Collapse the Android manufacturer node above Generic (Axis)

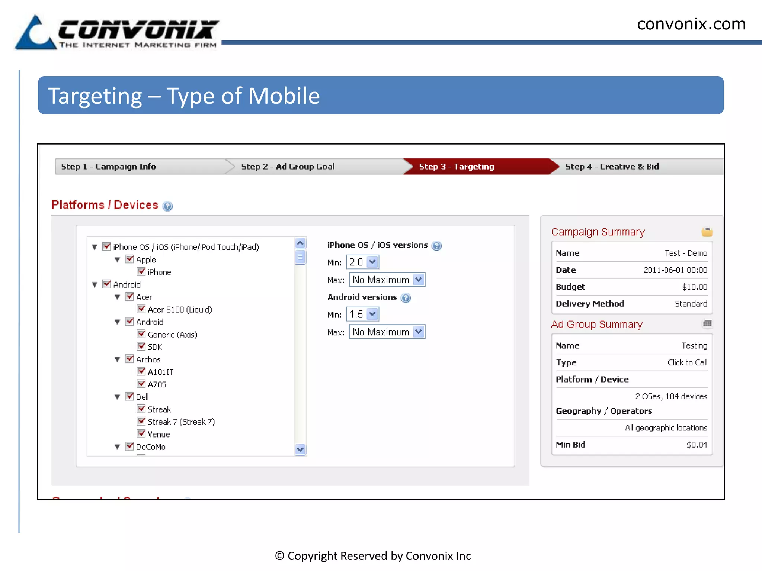pos(117,322)
